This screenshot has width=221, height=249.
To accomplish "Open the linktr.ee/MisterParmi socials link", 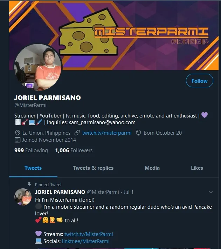I will (85, 241).
